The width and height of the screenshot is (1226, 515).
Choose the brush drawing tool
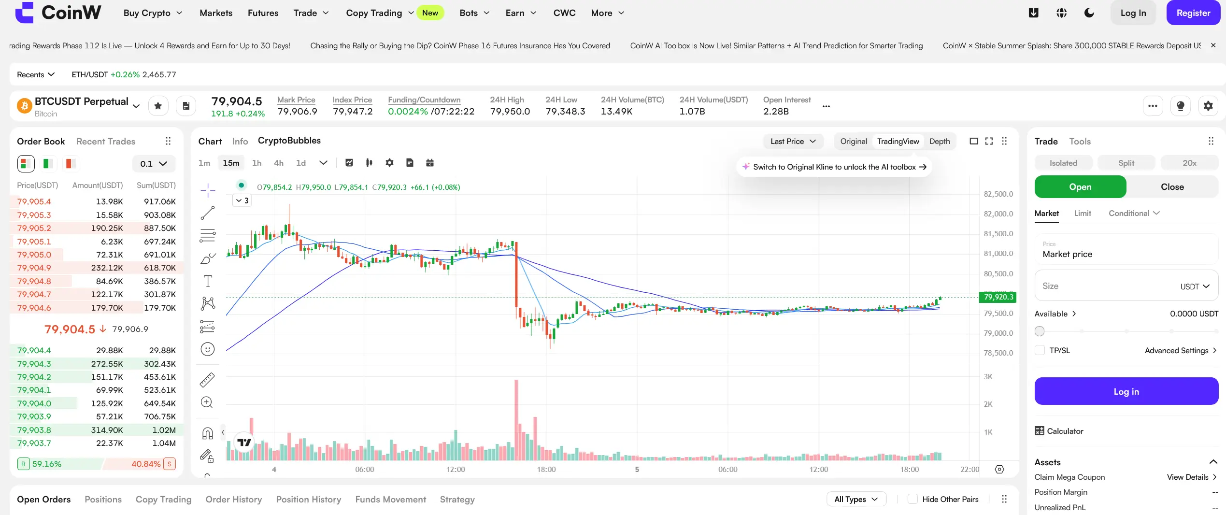pos(208,258)
